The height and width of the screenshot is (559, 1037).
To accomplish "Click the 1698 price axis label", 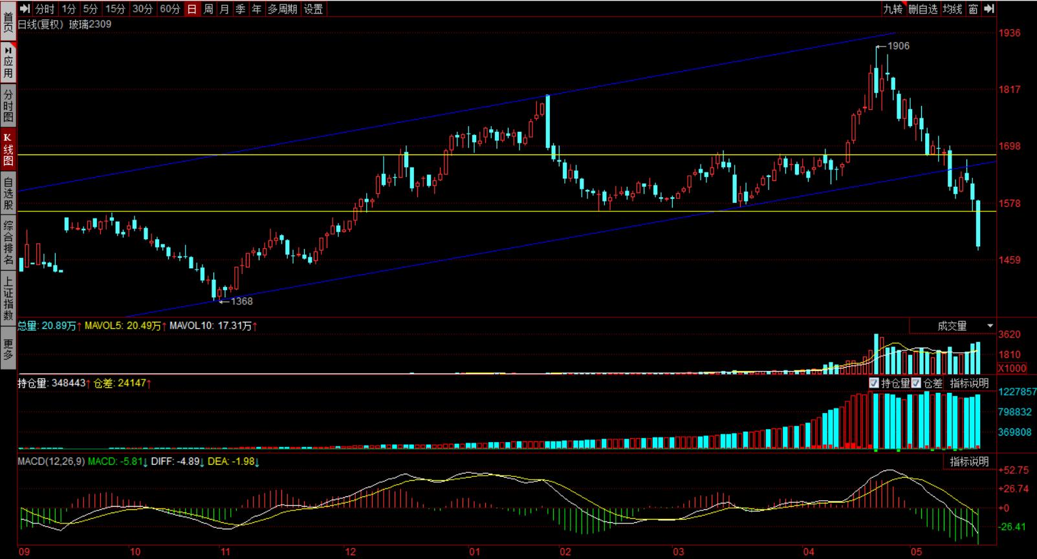I will [1010, 147].
